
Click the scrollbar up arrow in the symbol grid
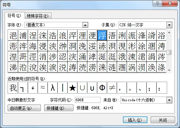tap(169, 32)
